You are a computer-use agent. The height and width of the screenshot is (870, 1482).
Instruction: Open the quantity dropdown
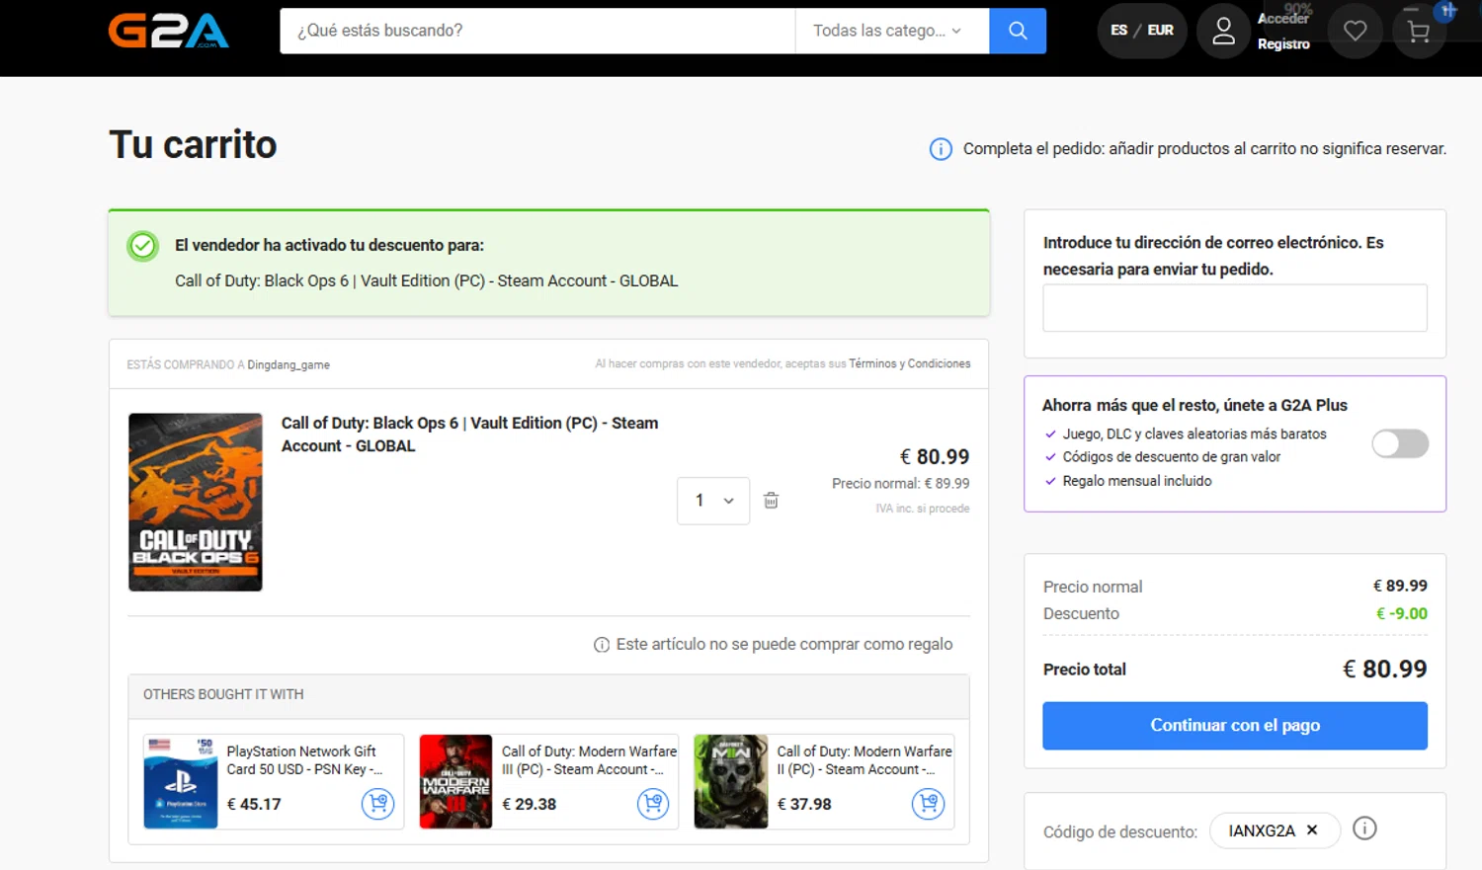[713, 501]
